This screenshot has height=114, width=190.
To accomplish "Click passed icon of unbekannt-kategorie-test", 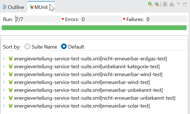I will click(x=11, y=67).
